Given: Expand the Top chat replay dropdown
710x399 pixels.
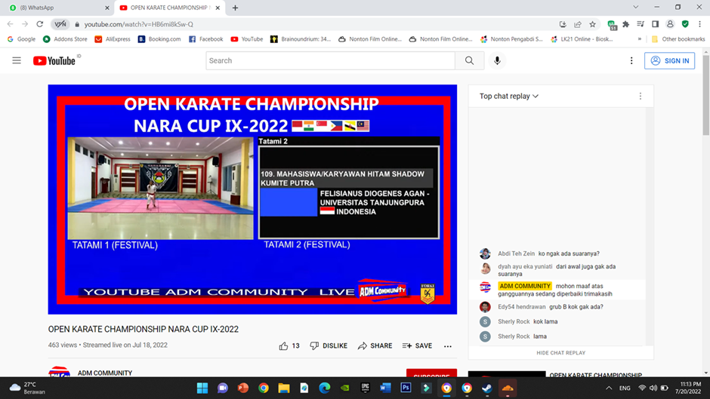Looking at the screenshot, I should [x=509, y=97].
